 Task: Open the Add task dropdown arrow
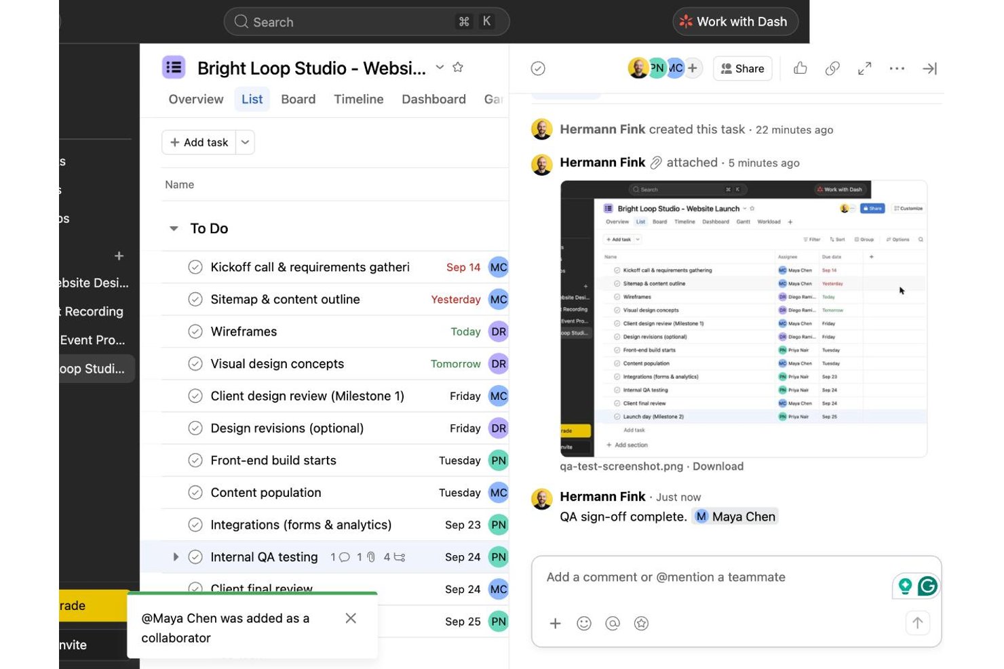(245, 142)
